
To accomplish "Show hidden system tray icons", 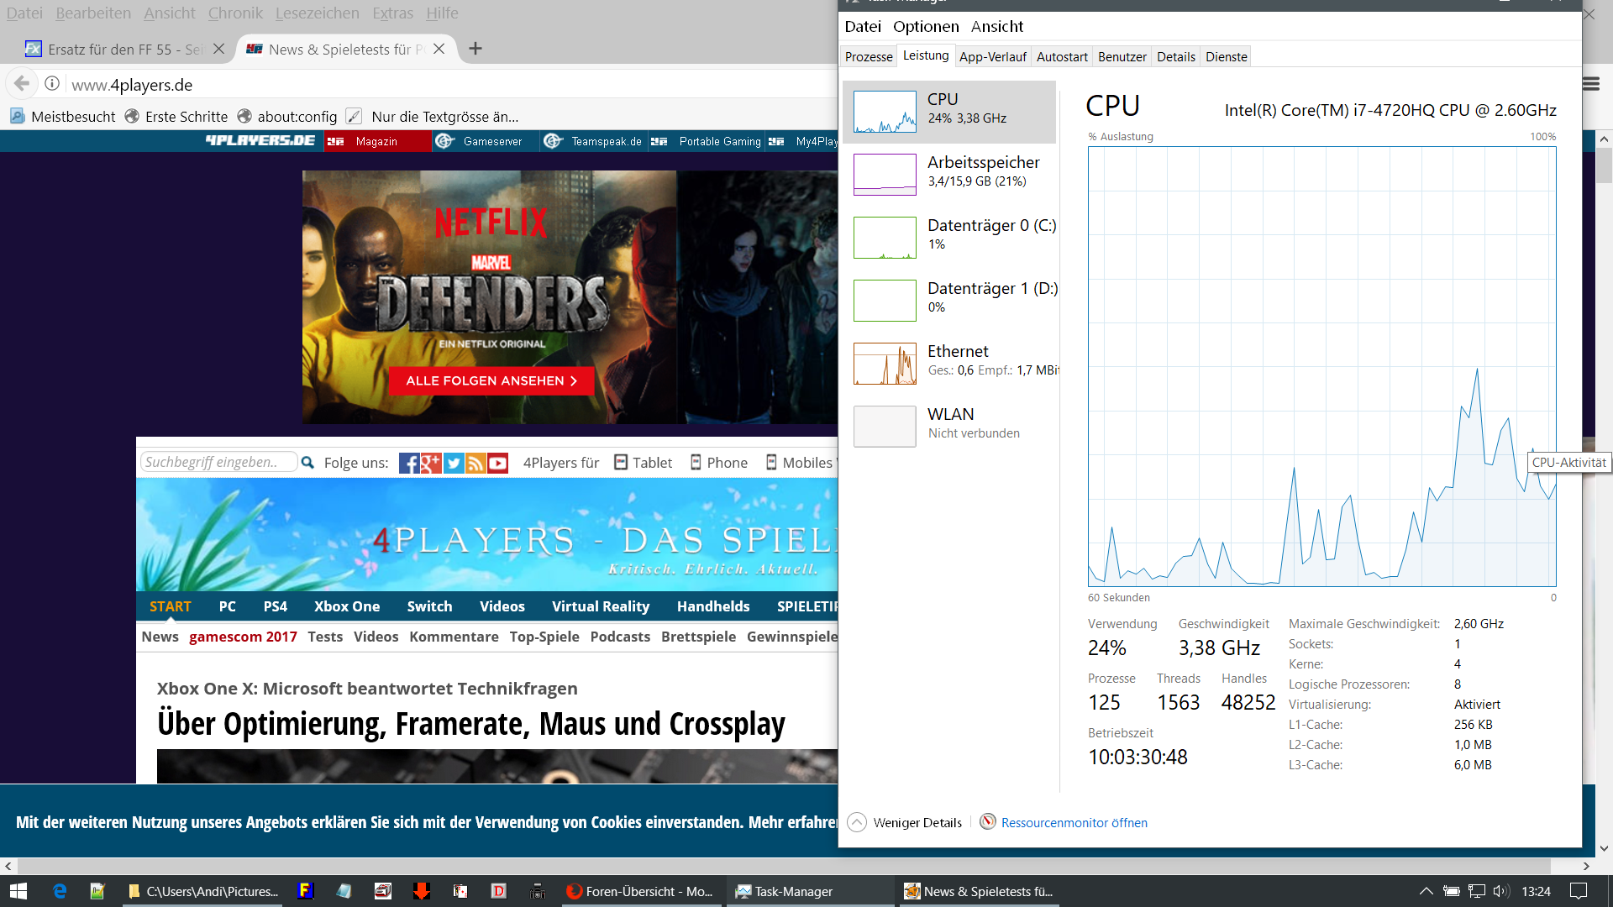I will tap(1426, 891).
